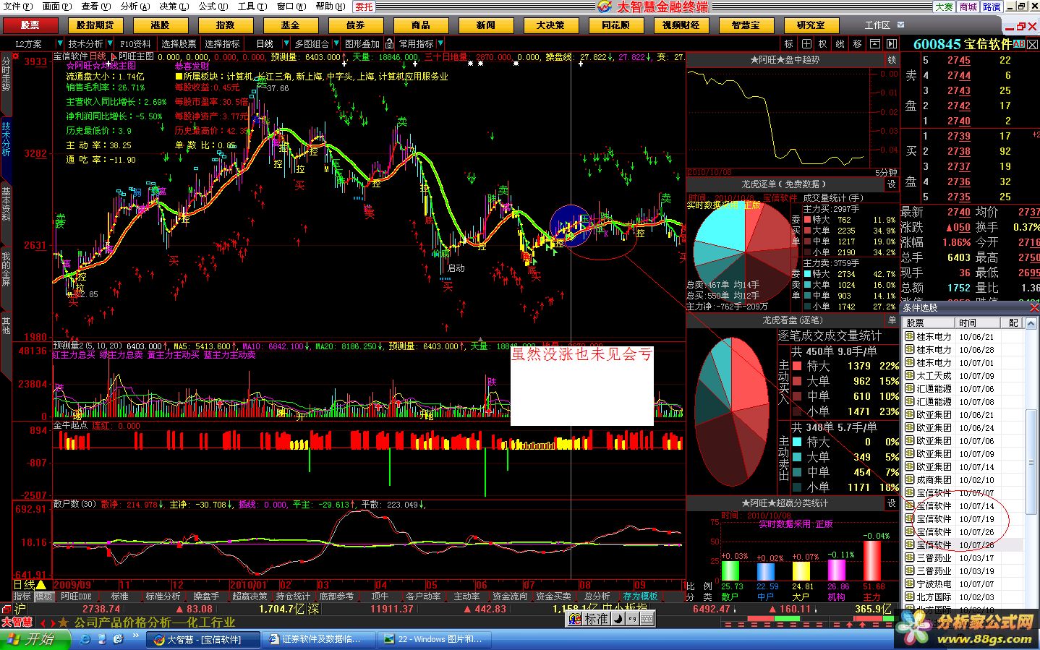The image size is (1040, 650).
Task: Click the AB icon next to 宝信软件 title
Action: click(1018, 44)
